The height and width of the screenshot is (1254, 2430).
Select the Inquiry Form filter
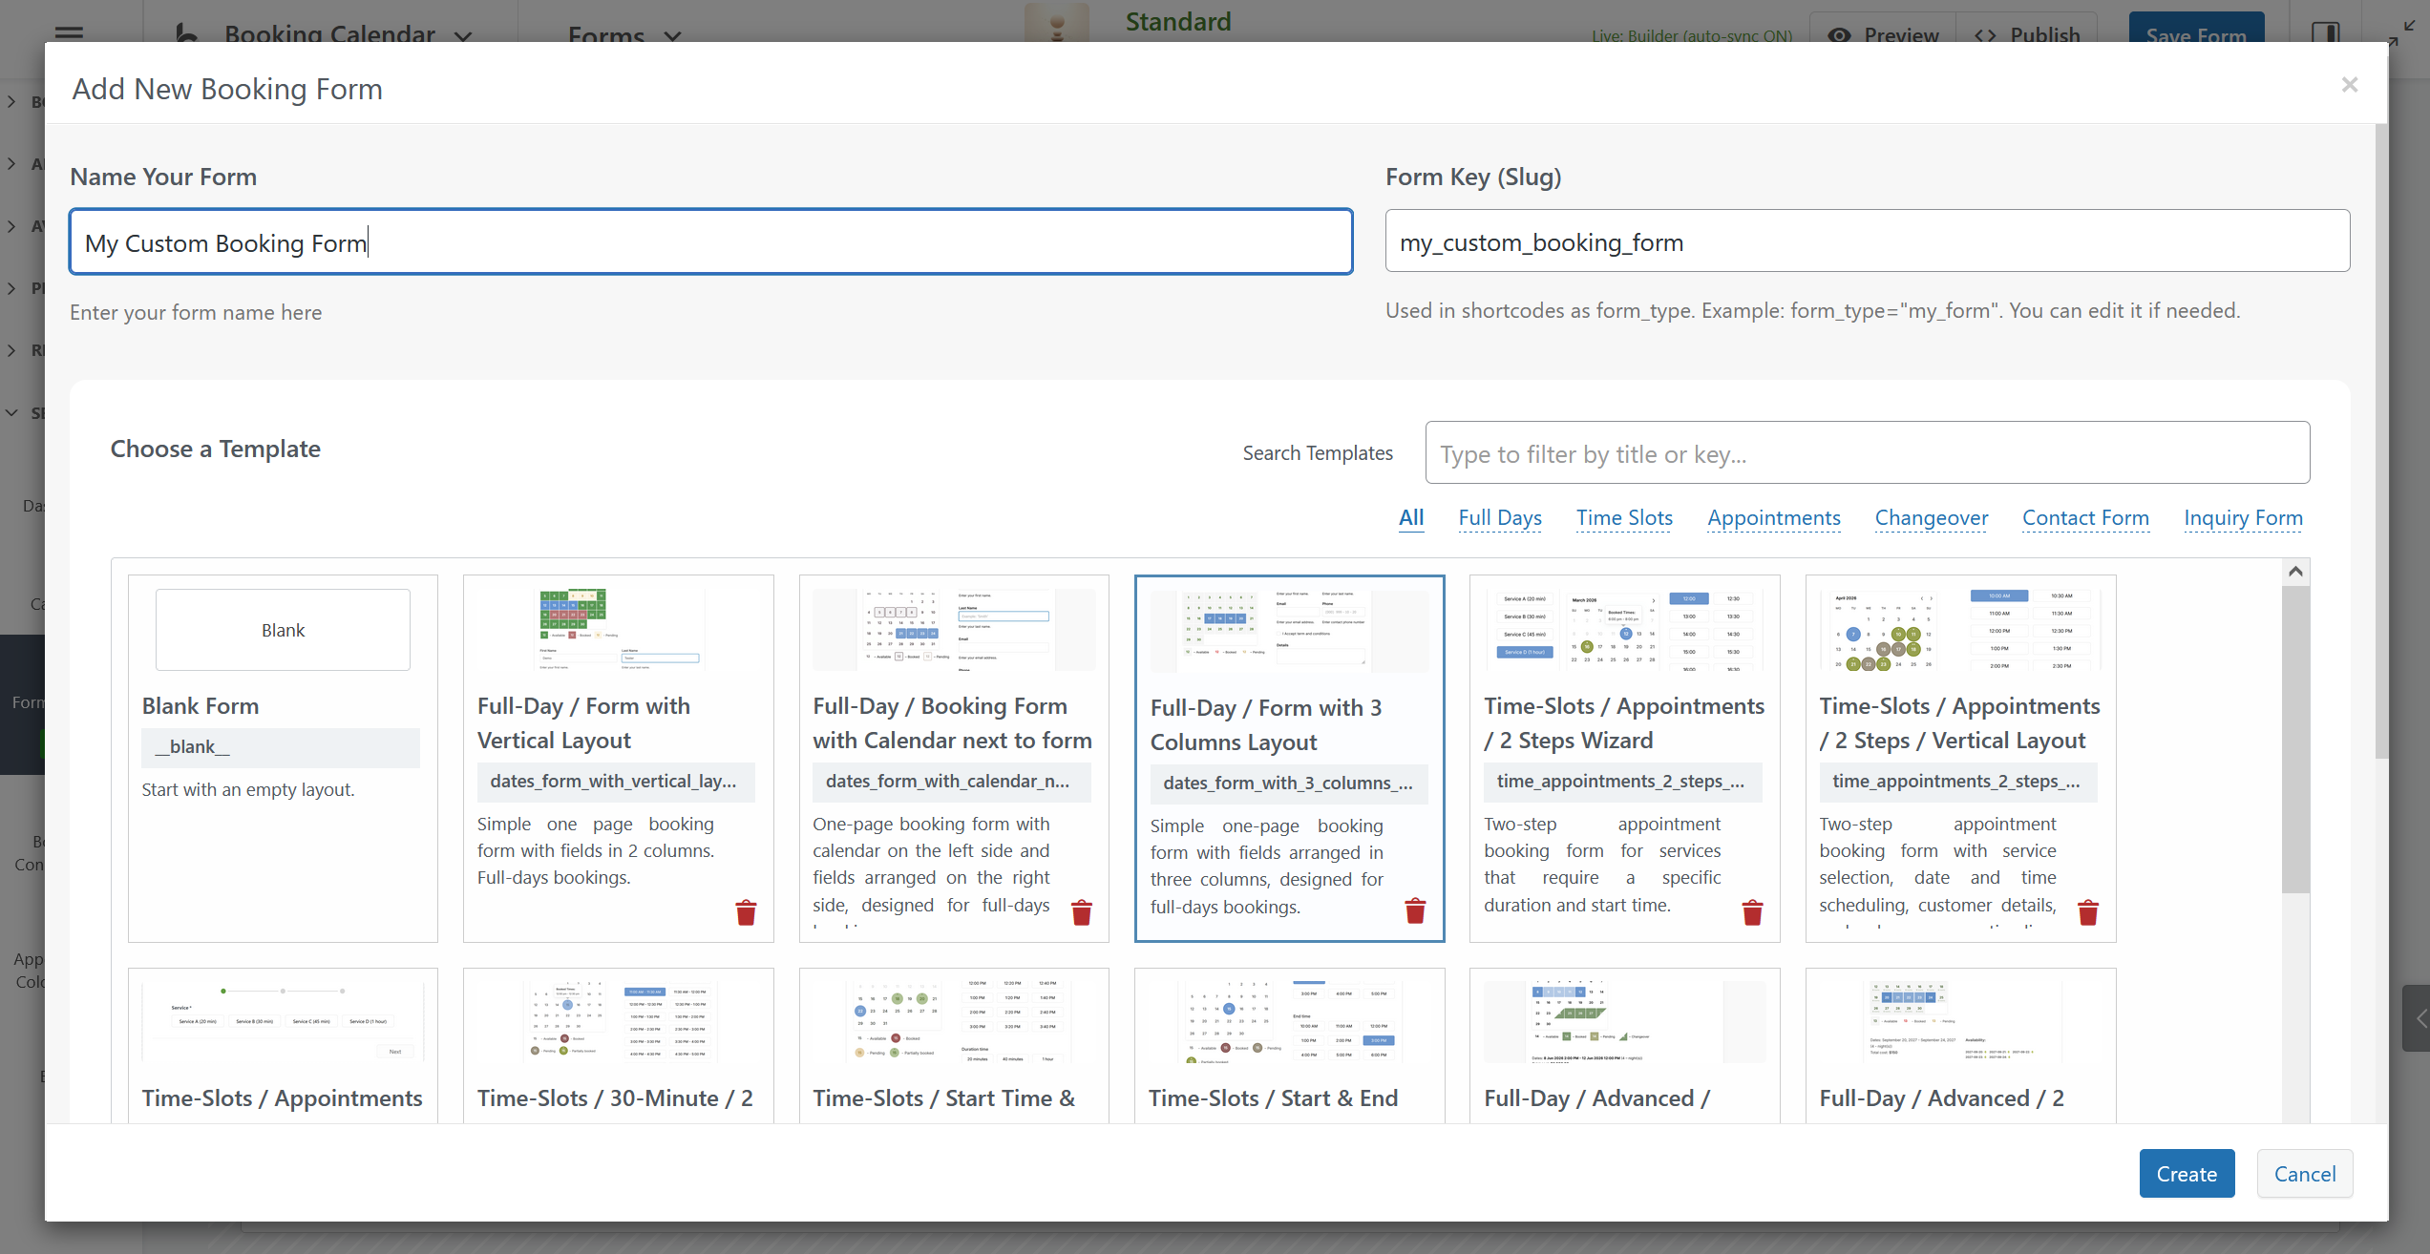coord(2243,517)
